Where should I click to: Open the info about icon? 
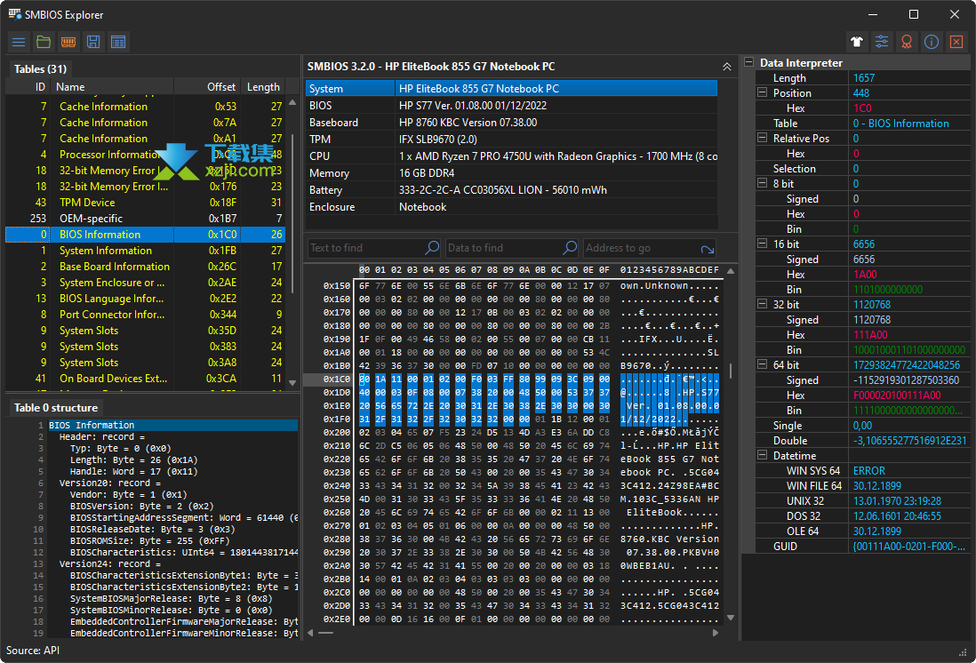coord(932,42)
